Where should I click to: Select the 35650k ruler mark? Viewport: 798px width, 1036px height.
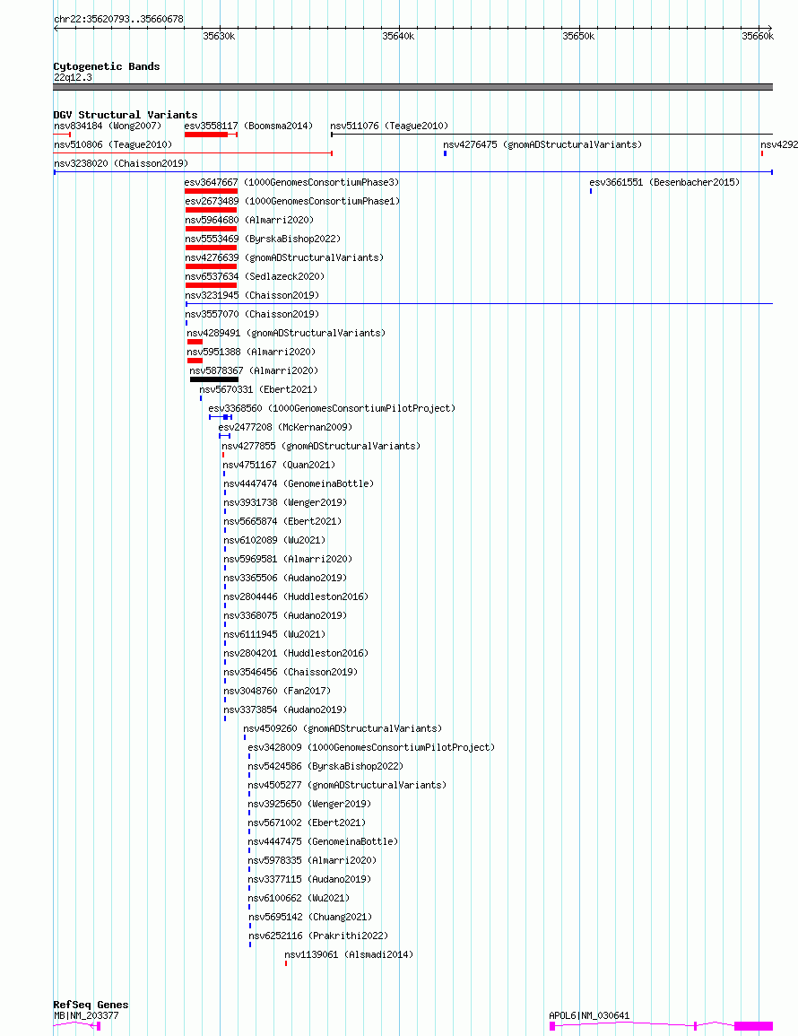coord(578,36)
